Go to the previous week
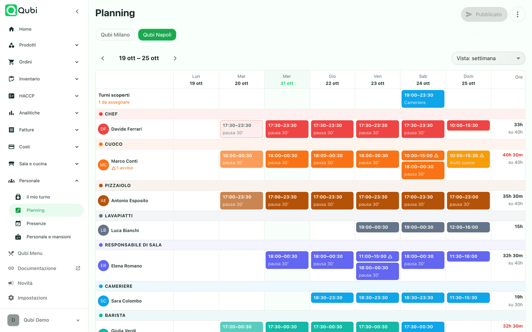The width and height of the screenshot is (532, 332). point(103,58)
